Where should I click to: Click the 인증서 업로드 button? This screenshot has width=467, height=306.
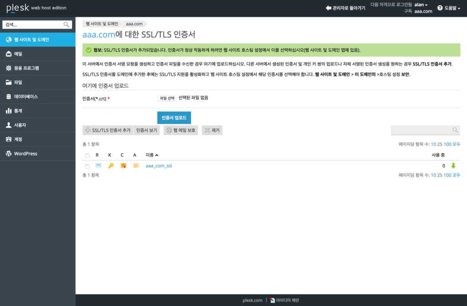click(174, 118)
